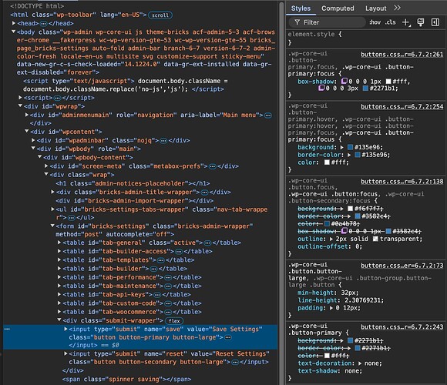Expand ellipsis inside the Reset Settings input

point(235,362)
